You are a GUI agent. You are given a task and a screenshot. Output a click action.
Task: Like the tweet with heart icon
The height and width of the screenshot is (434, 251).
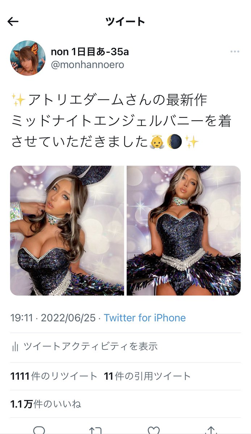click(x=154, y=430)
